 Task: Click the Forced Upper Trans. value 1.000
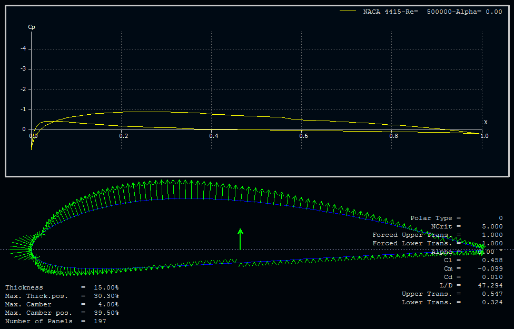coord(492,235)
